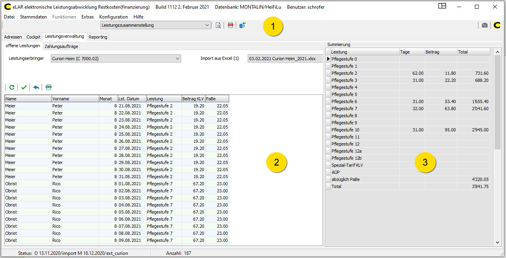Click the XLSX Excel export icon
This screenshot has height=258, width=506.
[x=48, y=87]
